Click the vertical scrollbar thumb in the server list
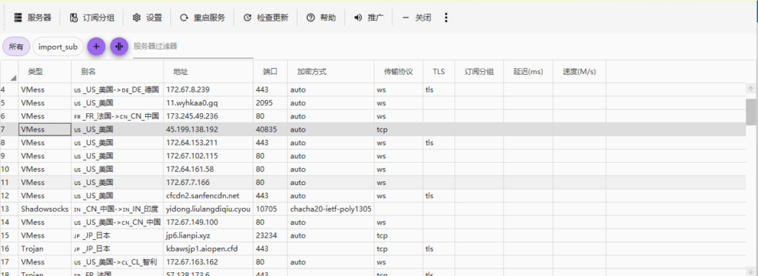Screen dimensions: 758x276 coord(751,112)
